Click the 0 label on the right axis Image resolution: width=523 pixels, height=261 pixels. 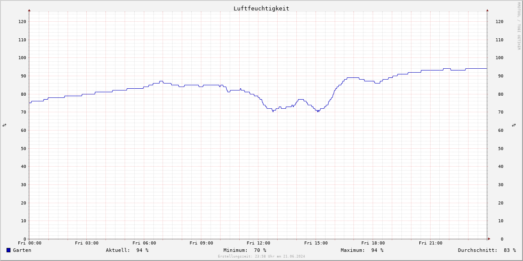502,239
